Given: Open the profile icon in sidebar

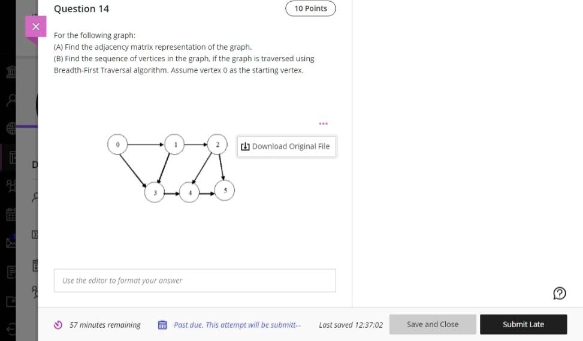Looking at the screenshot, I should 11,101.
